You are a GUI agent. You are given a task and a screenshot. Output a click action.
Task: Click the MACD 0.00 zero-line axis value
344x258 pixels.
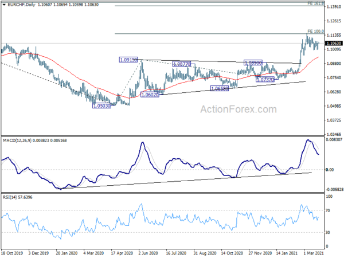click(330, 170)
